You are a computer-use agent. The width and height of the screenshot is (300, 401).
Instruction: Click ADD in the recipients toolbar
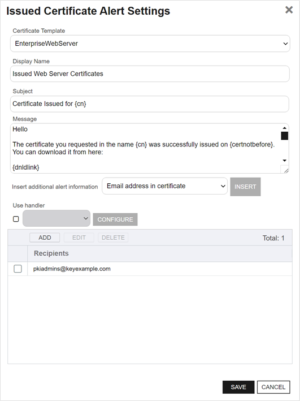pyautogui.click(x=45, y=238)
